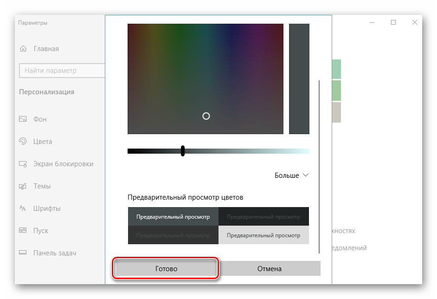Click the Темы brush icon
437x299 pixels.
(23, 186)
